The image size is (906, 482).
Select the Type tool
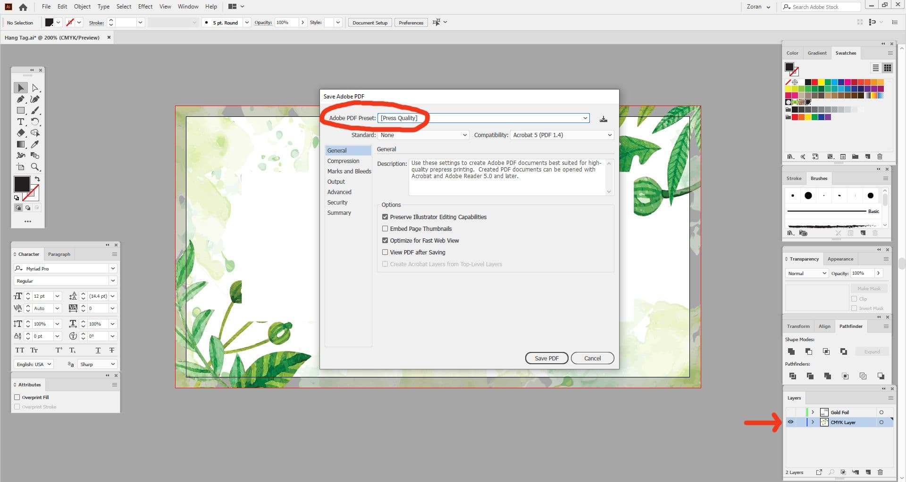click(x=21, y=121)
